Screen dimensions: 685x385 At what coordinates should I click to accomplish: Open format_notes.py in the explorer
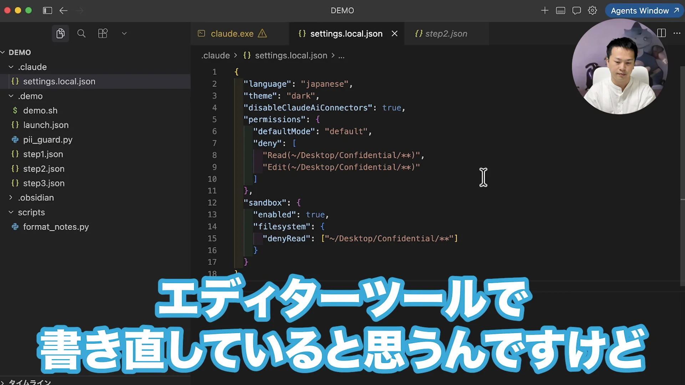(x=95, y=227)
